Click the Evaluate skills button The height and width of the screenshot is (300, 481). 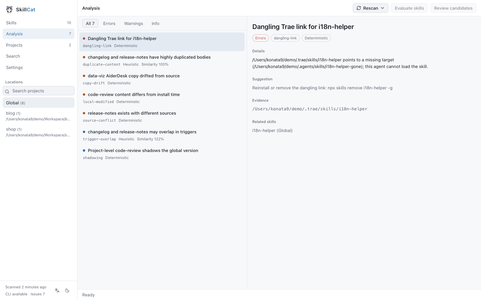(409, 8)
